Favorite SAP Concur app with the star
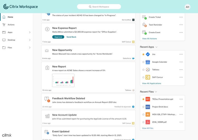 [143, 77]
